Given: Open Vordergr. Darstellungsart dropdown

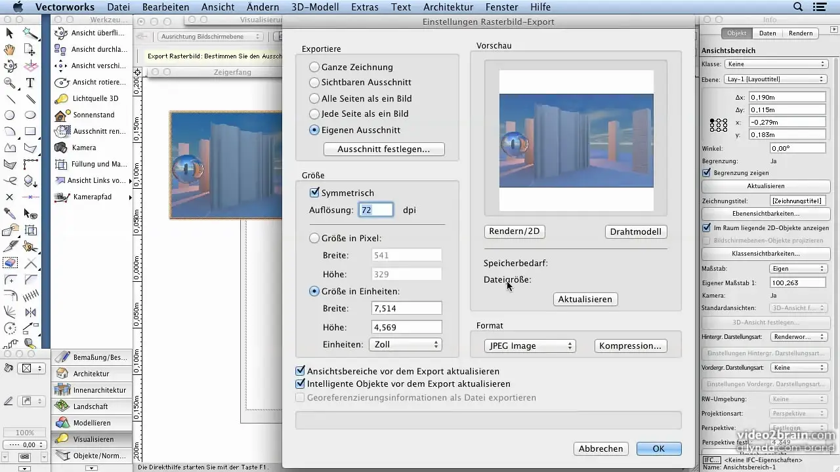Looking at the screenshot, I should [798, 368].
